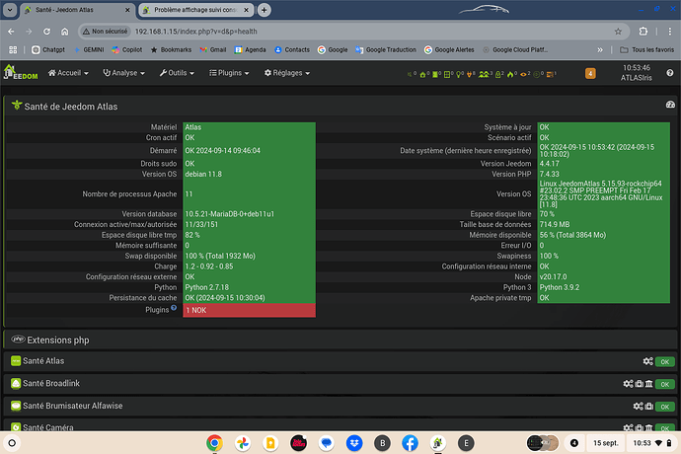The image size is (681, 454).
Task: Click the orange power plug summary icon
Action: coord(469,74)
